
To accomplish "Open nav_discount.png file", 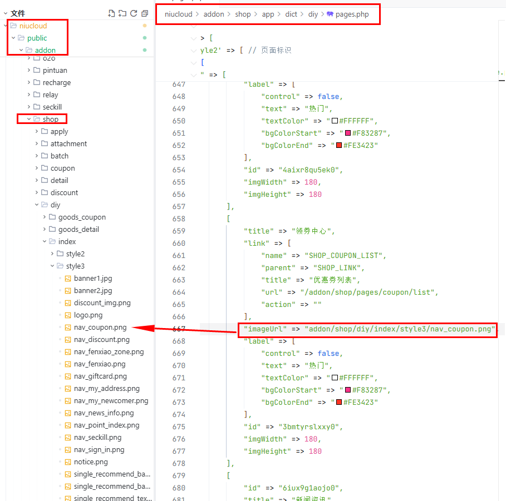I will (102, 340).
